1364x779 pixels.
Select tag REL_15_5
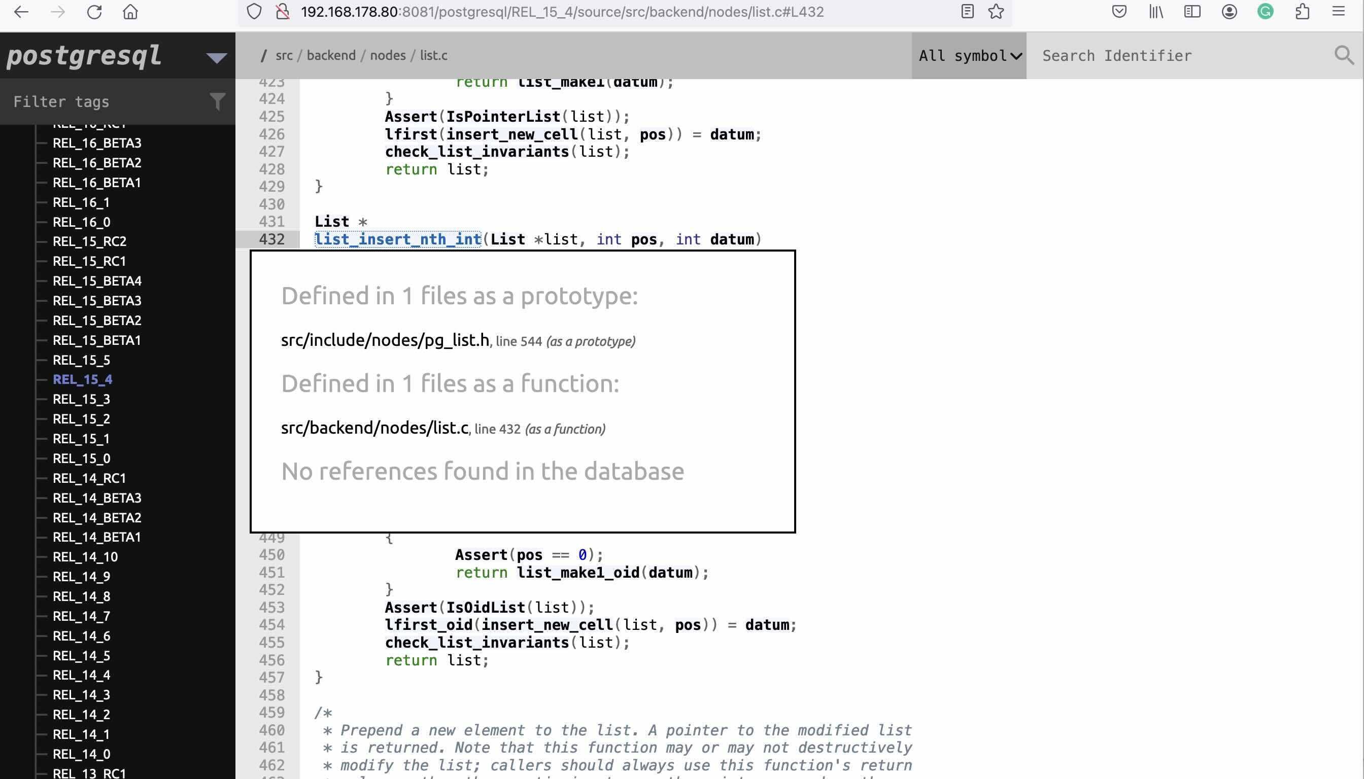click(x=81, y=360)
